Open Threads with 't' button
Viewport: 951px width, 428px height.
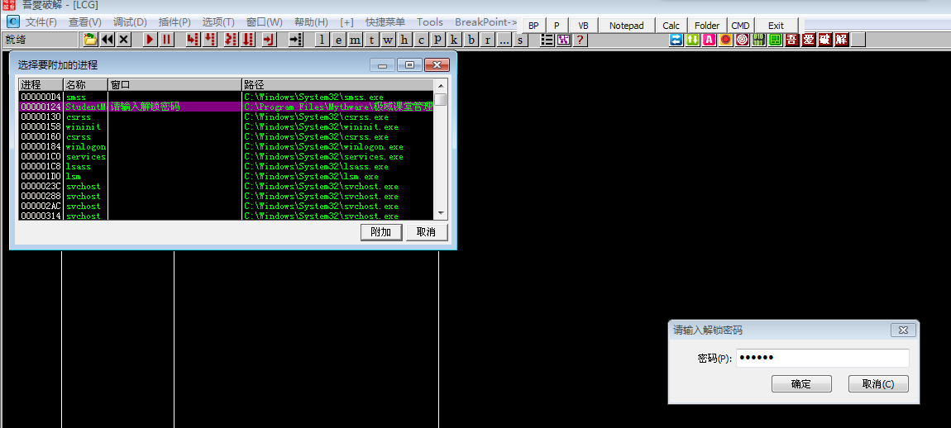(x=371, y=40)
